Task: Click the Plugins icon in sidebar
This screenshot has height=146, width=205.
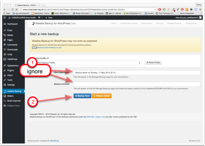Action: pyautogui.click(x=5, y=70)
